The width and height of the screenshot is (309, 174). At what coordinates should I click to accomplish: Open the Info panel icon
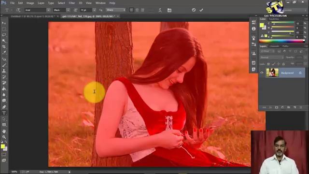253,29
